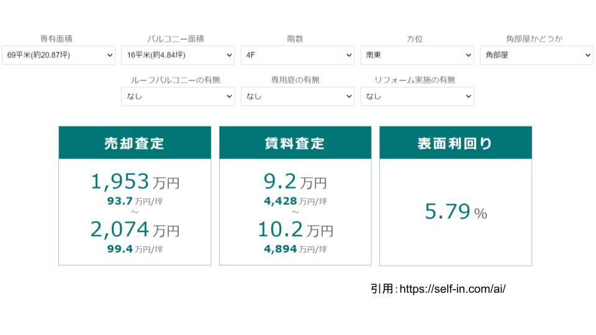Click the 賃料査定 panel header
Viewport: 596px width, 335px height.
tap(295, 143)
